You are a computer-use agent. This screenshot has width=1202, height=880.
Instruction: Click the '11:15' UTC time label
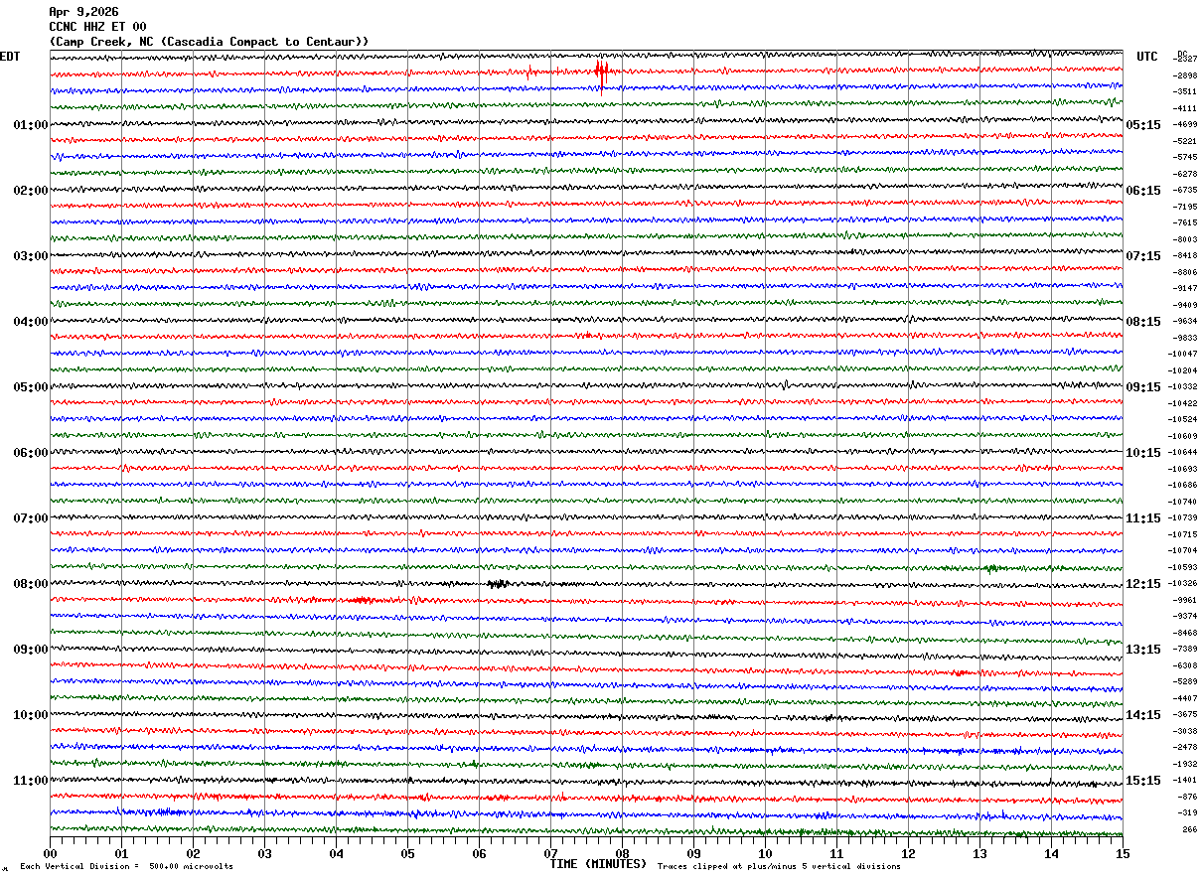tap(1143, 518)
